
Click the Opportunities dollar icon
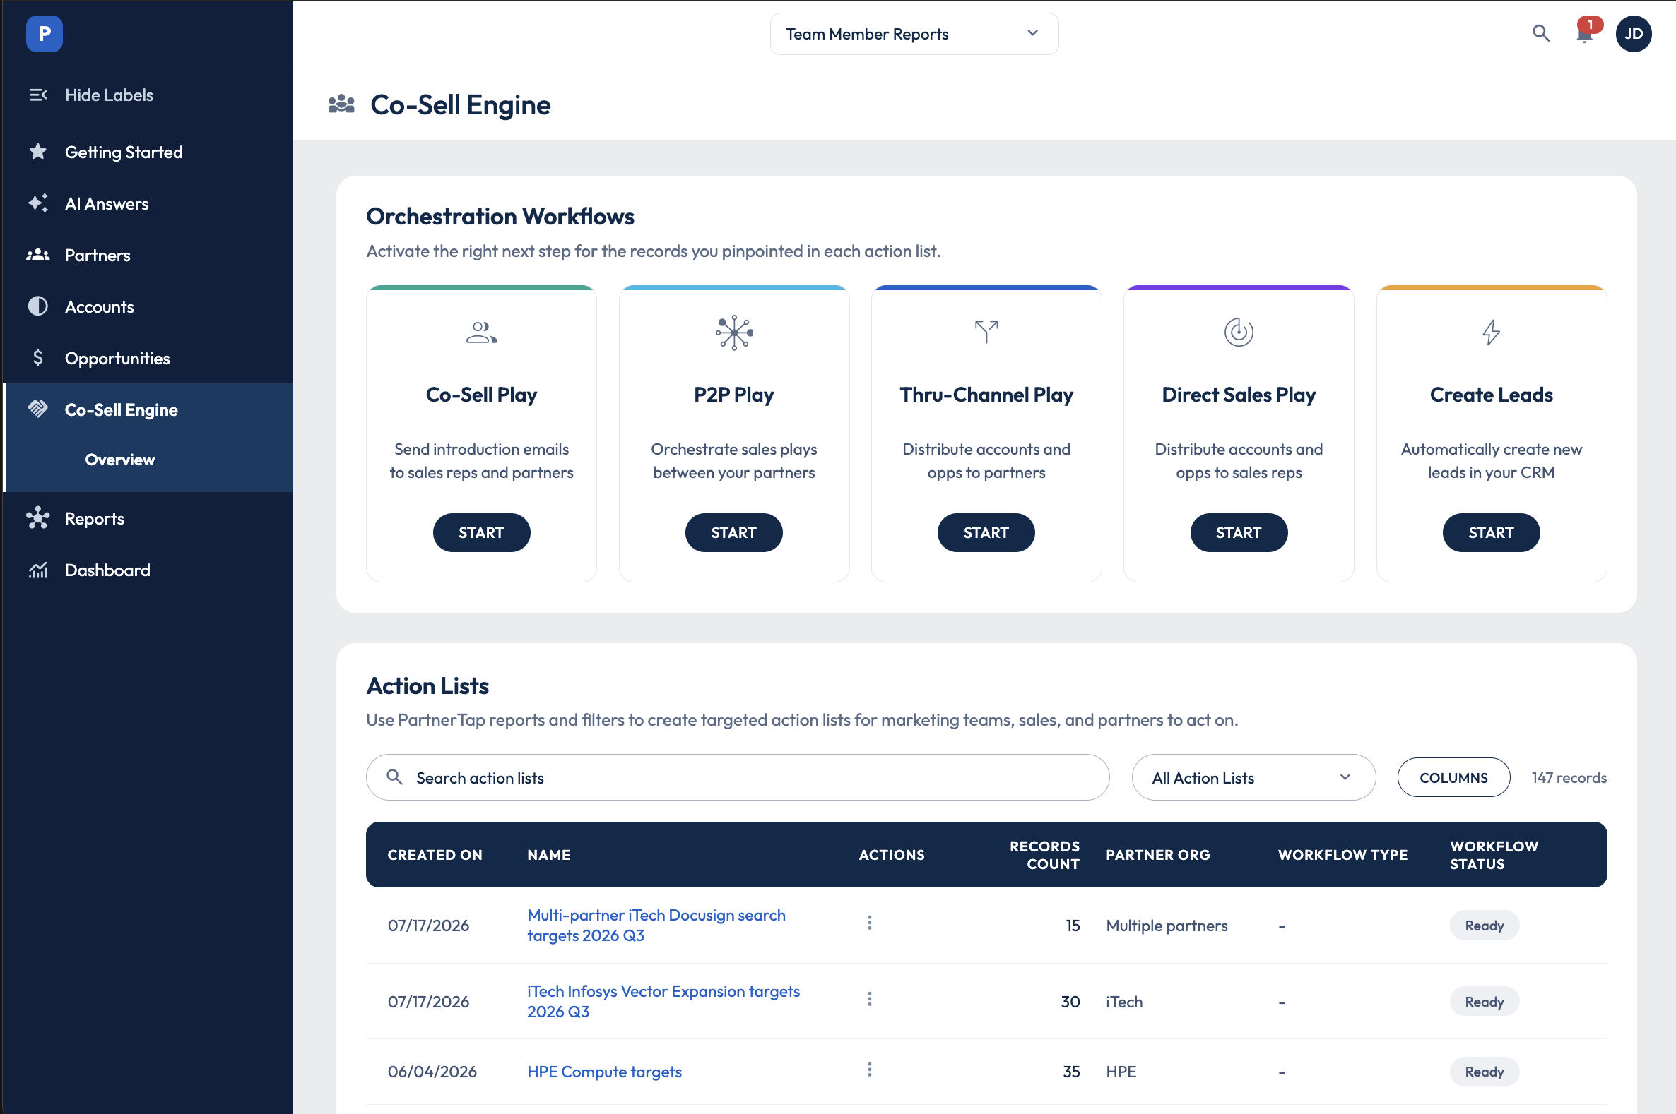point(37,357)
